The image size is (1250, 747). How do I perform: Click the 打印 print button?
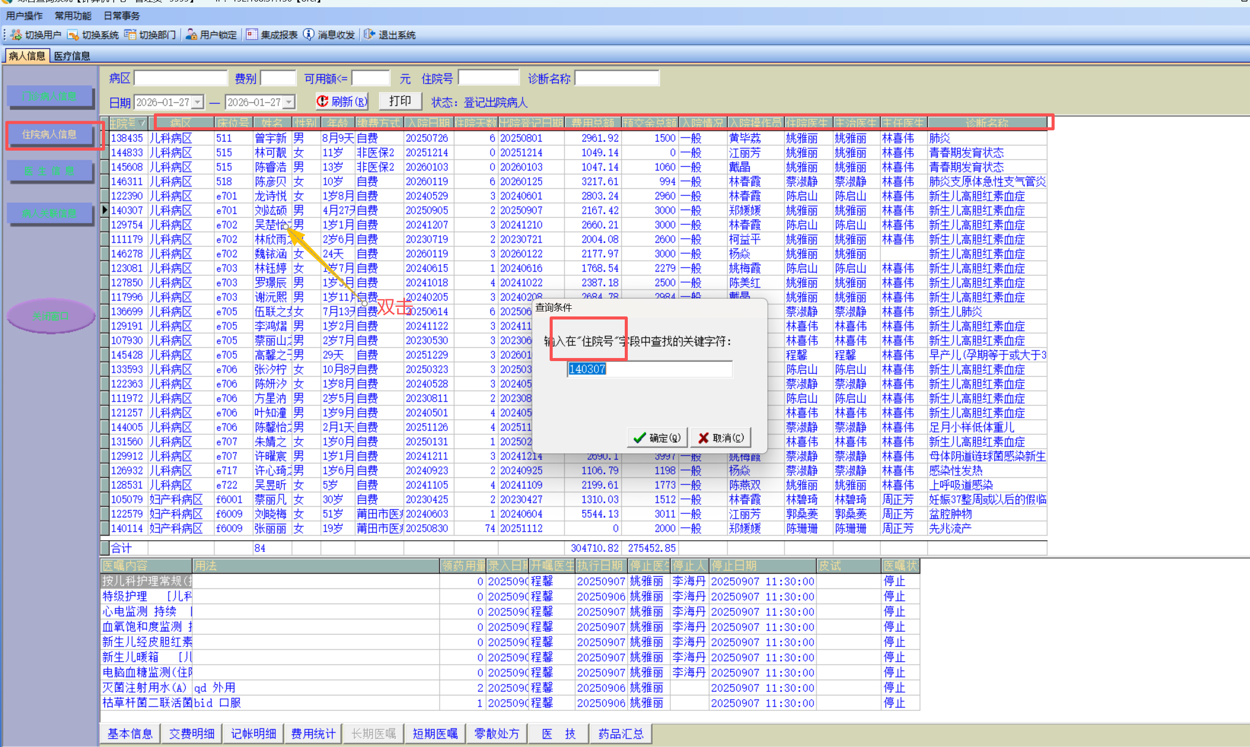click(400, 101)
